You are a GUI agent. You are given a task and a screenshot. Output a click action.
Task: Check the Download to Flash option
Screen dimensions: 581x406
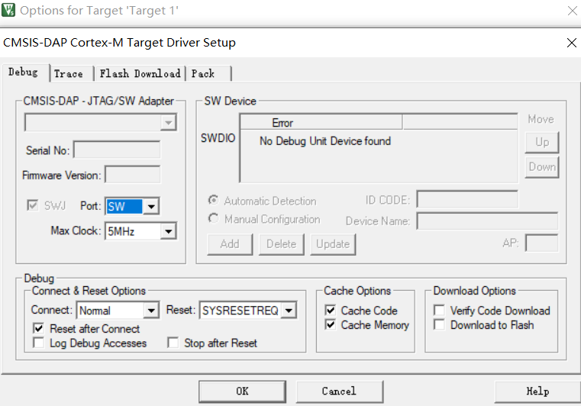(x=440, y=325)
